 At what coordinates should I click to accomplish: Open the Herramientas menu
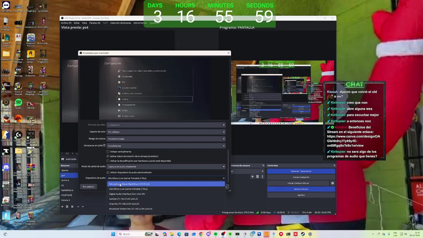point(140,23)
